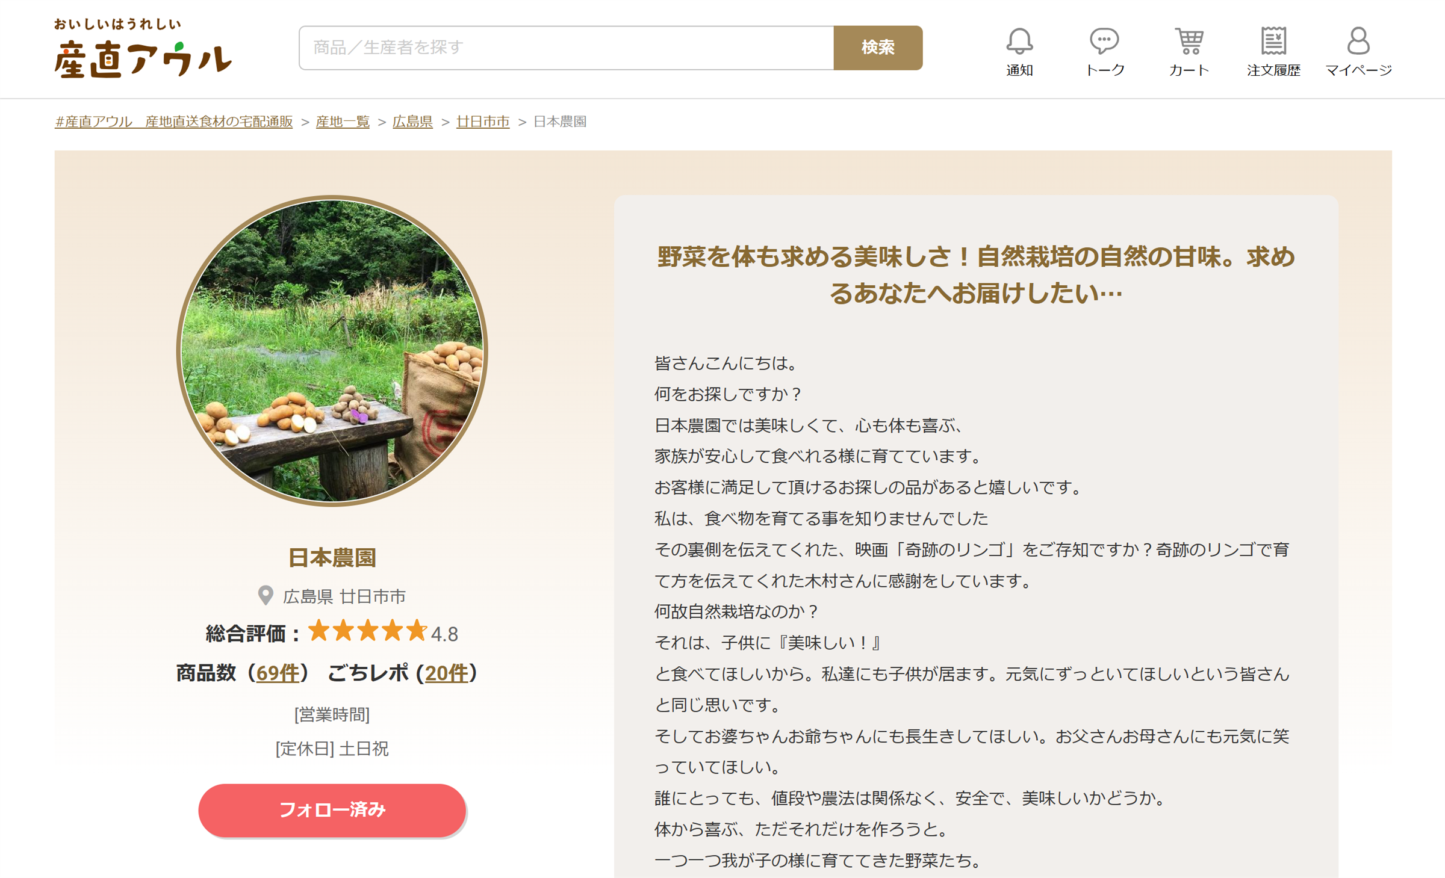This screenshot has width=1445, height=878.
Task: Click the 日本農園 producer name heading
Action: tap(332, 557)
